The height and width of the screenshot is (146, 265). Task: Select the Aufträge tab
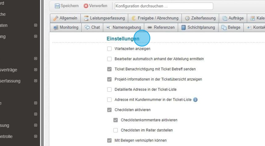click(x=233, y=18)
